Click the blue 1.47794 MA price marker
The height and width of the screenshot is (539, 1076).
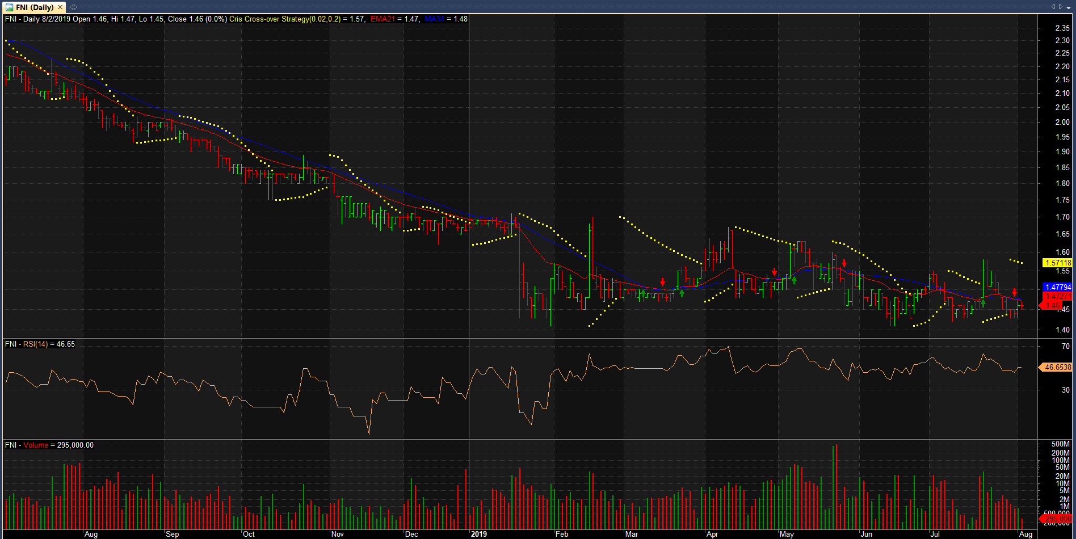1057,287
